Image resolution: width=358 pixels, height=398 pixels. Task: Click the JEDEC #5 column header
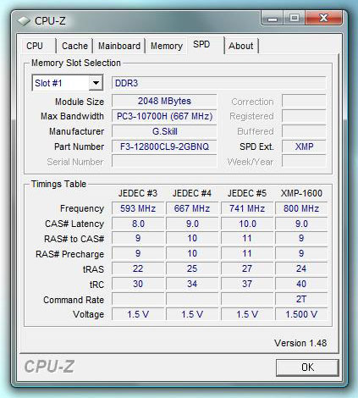click(247, 193)
